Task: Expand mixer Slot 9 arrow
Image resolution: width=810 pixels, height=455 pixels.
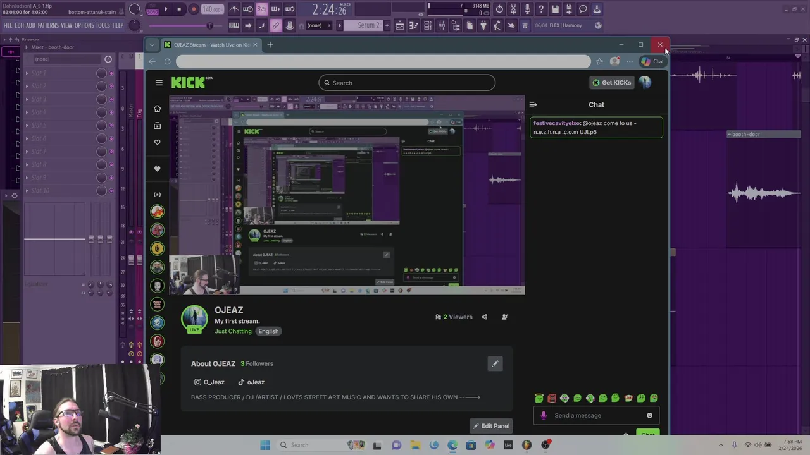Action: click(x=27, y=178)
